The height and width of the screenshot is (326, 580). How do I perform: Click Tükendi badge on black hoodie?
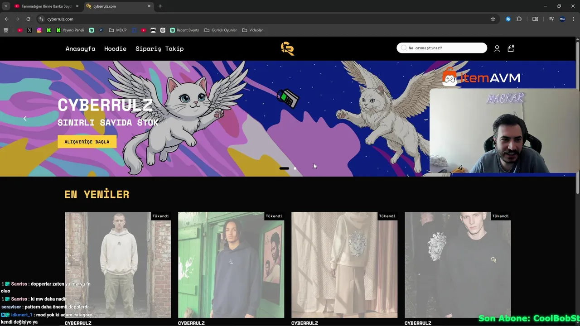pyautogui.click(x=501, y=216)
